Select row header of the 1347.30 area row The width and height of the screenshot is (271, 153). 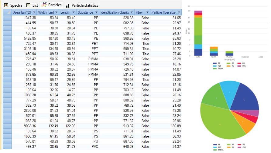pos(7,18)
